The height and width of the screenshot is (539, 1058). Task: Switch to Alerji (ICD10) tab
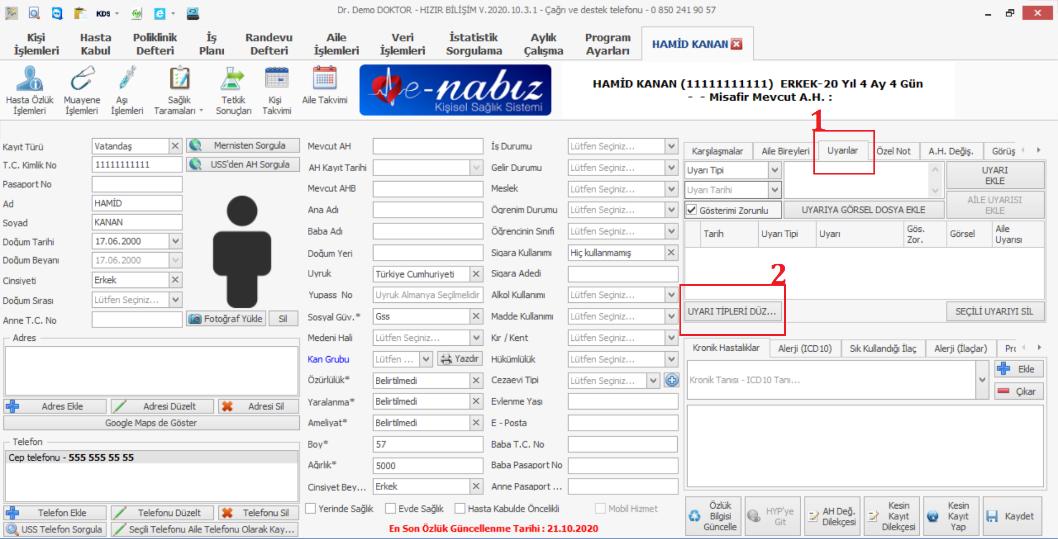[805, 349]
